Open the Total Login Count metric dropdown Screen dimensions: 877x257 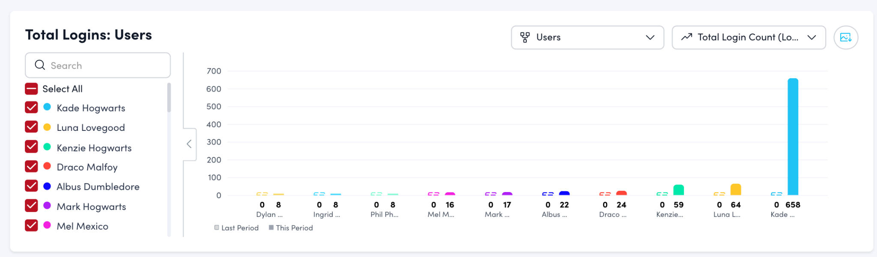click(x=748, y=38)
